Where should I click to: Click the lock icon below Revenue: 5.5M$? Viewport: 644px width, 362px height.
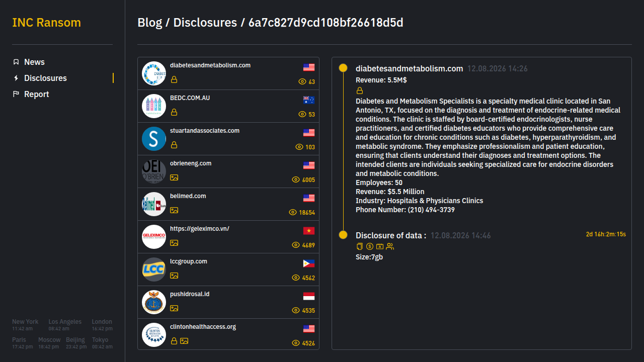(x=360, y=91)
